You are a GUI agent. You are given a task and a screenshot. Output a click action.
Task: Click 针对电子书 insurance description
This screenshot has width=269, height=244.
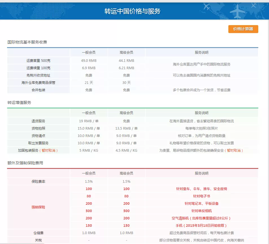202,196
